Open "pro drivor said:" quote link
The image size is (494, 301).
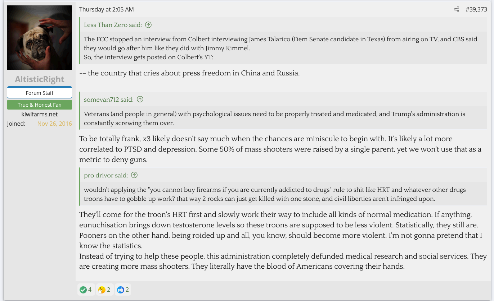coord(106,175)
